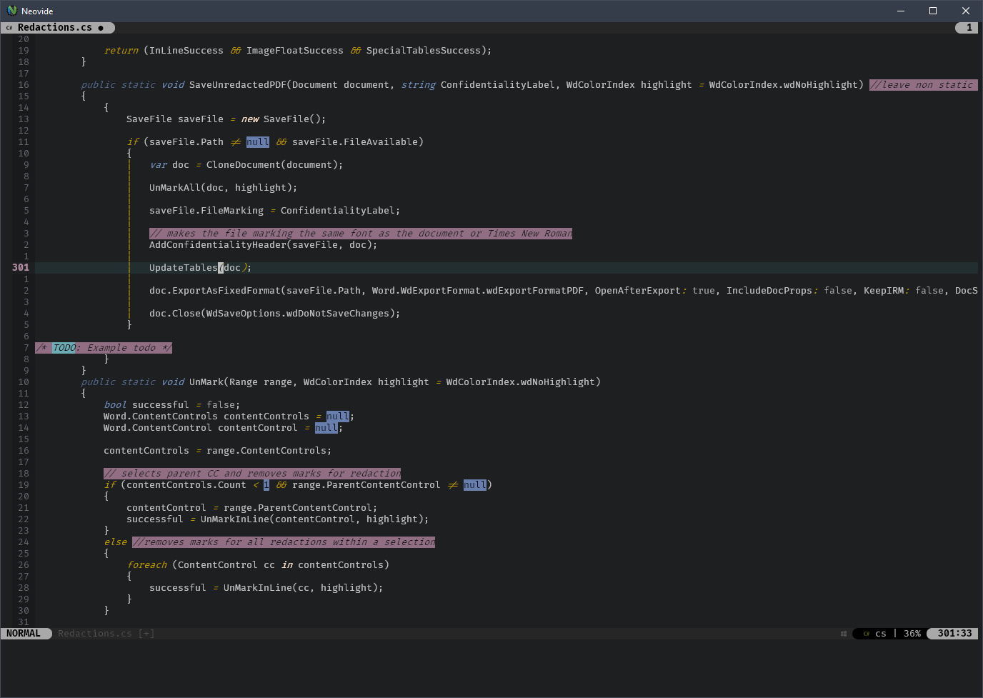Click the C# file icon in Redactions.cs tab

click(9, 28)
